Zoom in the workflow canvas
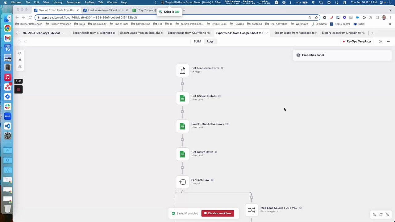 click(x=388, y=215)
